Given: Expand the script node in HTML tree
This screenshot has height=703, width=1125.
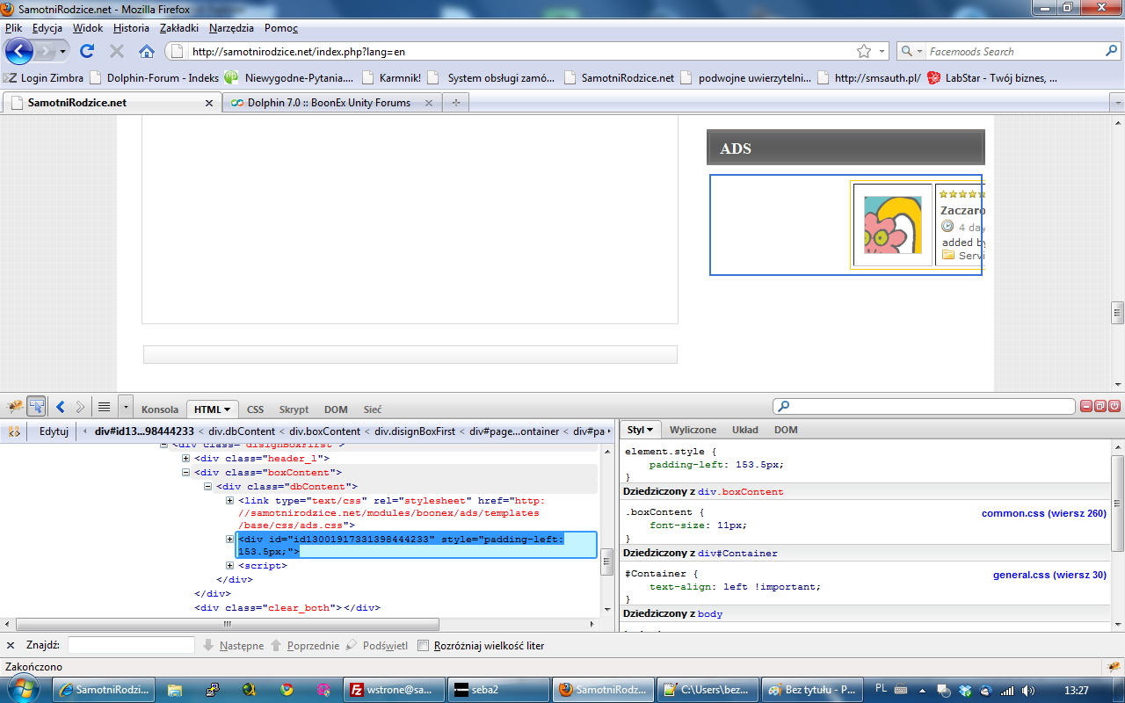Looking at the screenshot, I should [230, 566].
